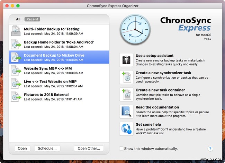The width and height of the screenshot is (225, 163).
Task: Choose Create a new synchronizer task
Action: click(163, 73)
